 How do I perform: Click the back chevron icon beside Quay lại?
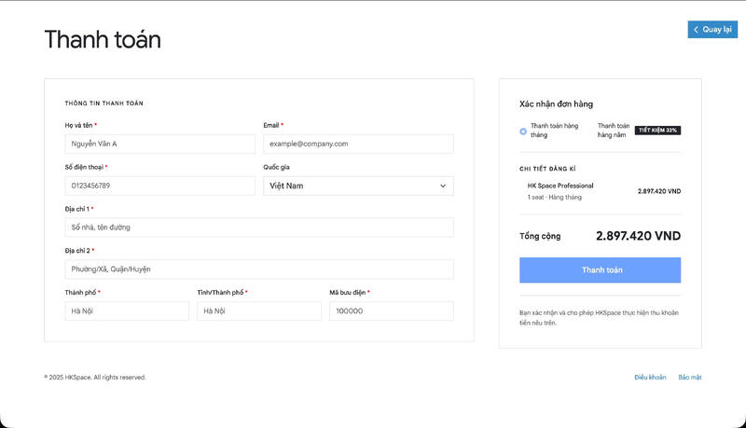[x=696, y=30]
